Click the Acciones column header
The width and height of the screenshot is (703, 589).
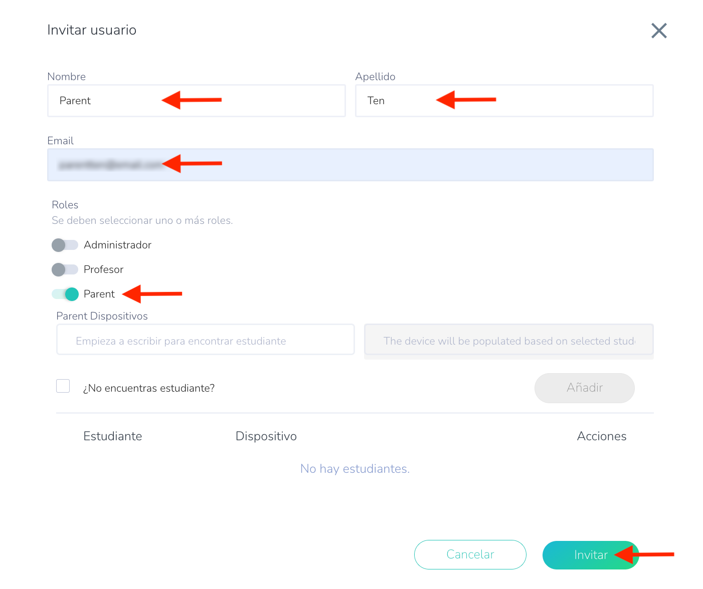(x=601, y=436)
